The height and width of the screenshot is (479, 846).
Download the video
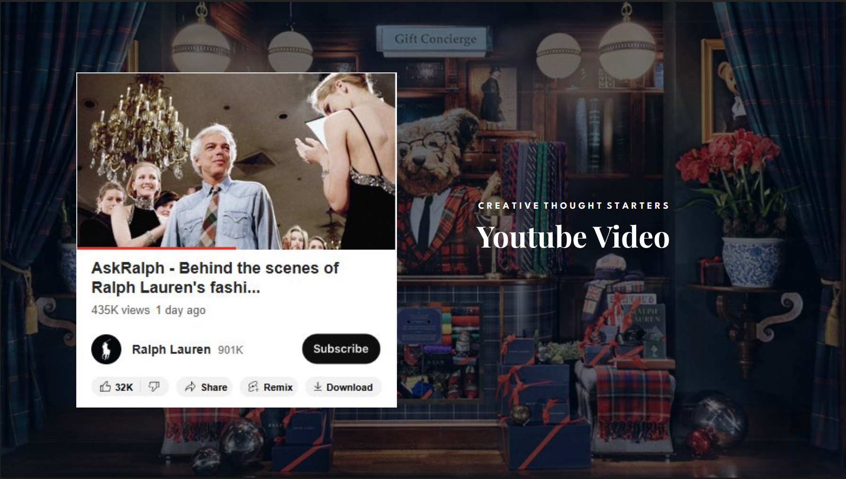pyautogui.click(x=343, y=387)
